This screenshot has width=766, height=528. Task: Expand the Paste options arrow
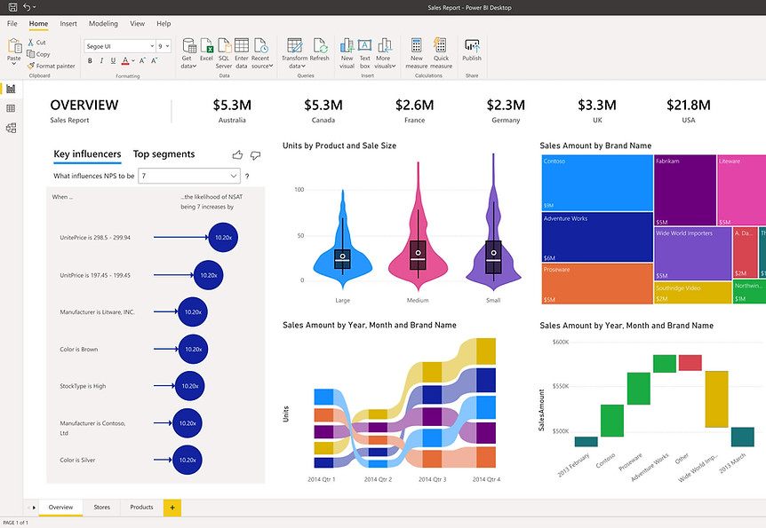pyautogui.click(x=13, y=65)
